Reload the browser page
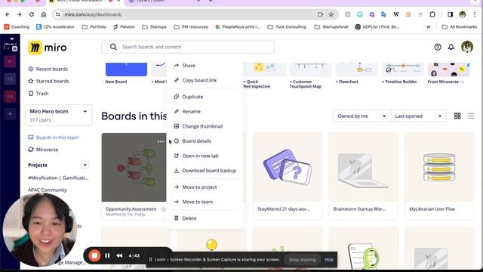This screenshot has width=483, height=272. 32,14
